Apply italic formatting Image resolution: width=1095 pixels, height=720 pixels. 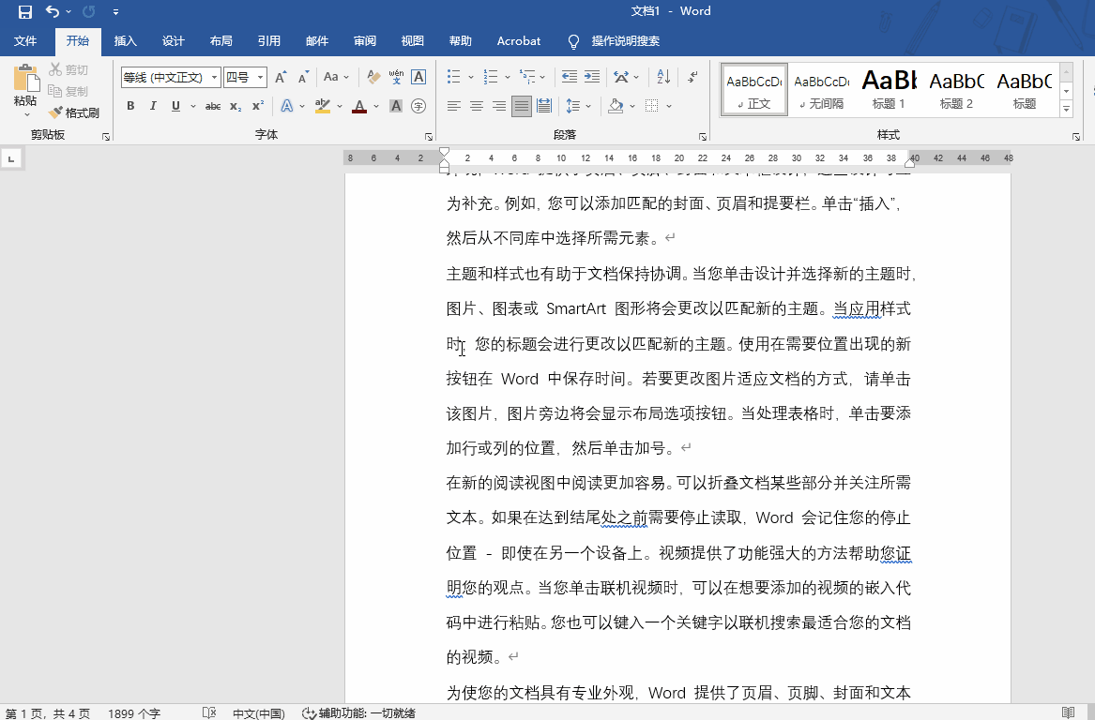pyautogui.click(x=152, y=106)
